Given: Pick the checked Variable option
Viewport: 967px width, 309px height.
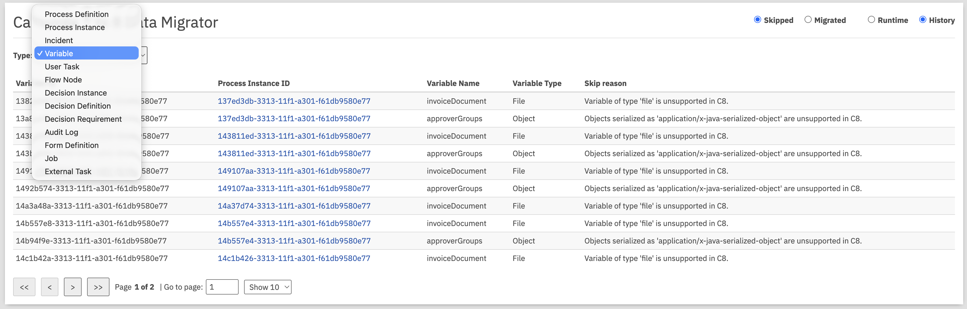Looking at the screenshot, I should pos(59,54).
